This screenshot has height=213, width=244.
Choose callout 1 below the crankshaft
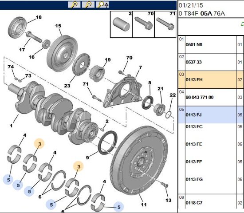pyautogui.click(x=11, y=126)
